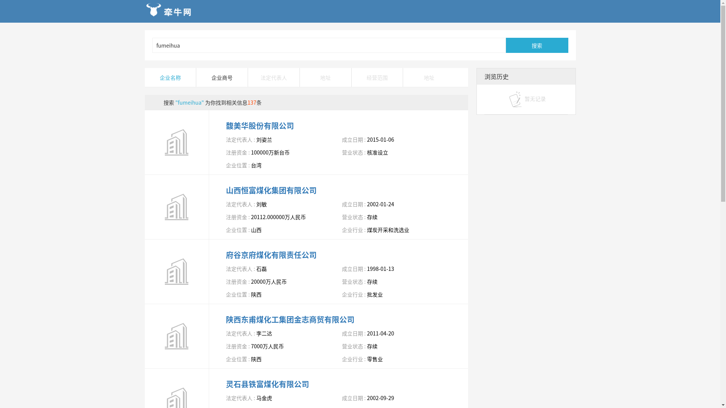Open 灵石县铁富煤化有限公司 company link
This screenshot has width=726, height=408.
pyautogui.click(x=267, y=384)
